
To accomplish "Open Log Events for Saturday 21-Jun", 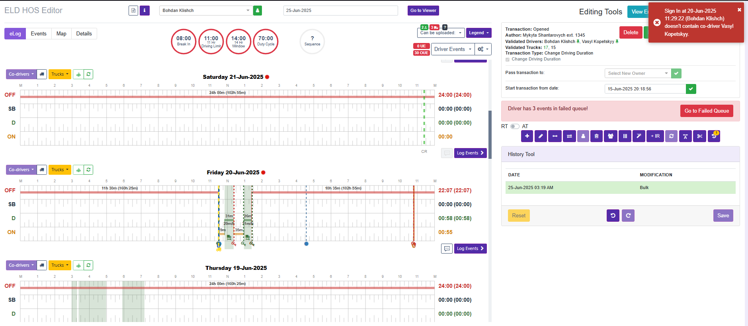I will (x=470, y=153).
